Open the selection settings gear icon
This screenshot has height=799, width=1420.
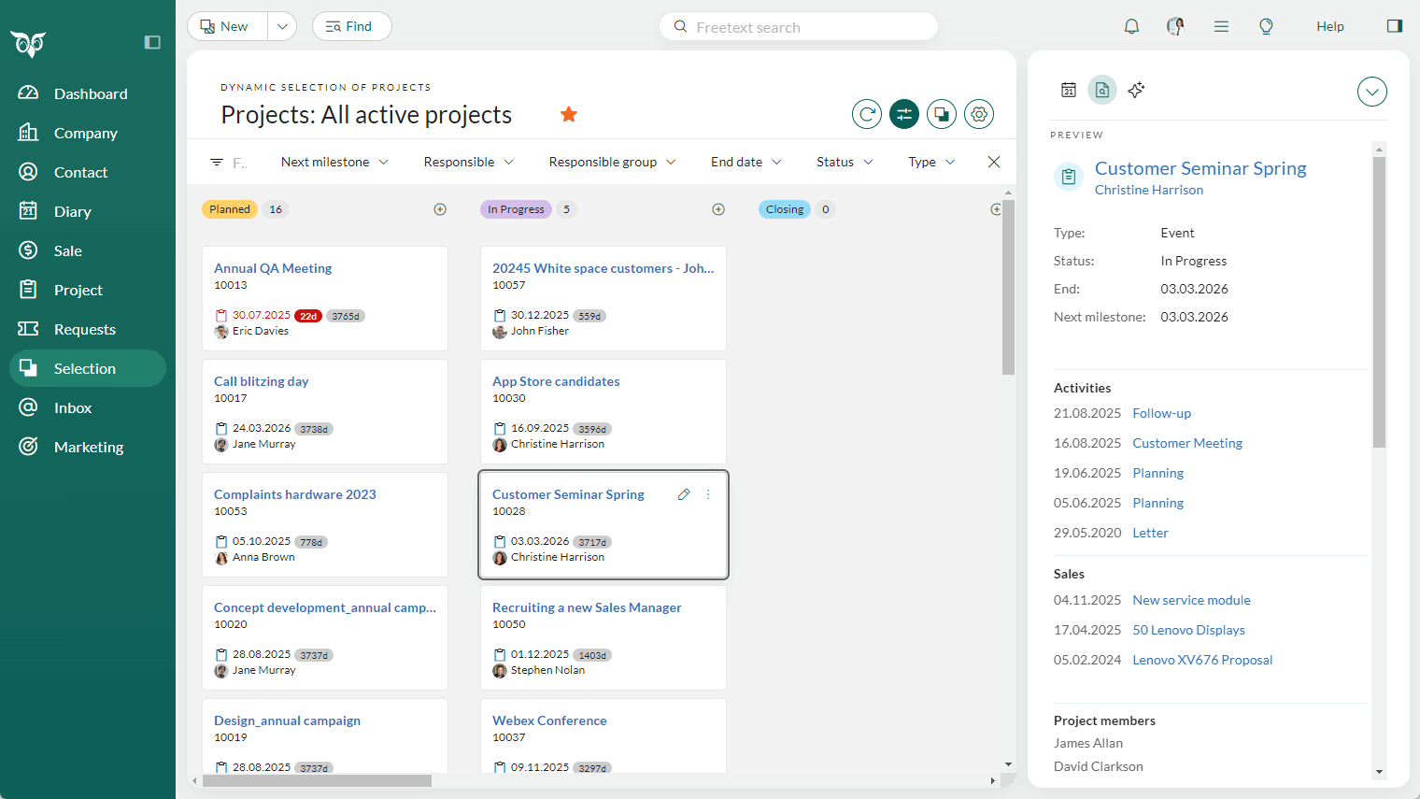click(978, 113)
